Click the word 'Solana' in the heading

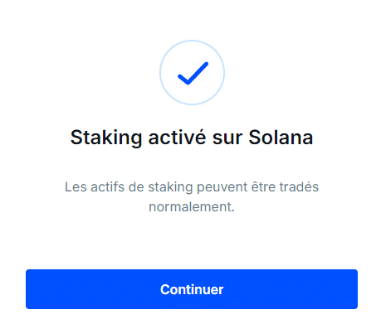(281, 138)
